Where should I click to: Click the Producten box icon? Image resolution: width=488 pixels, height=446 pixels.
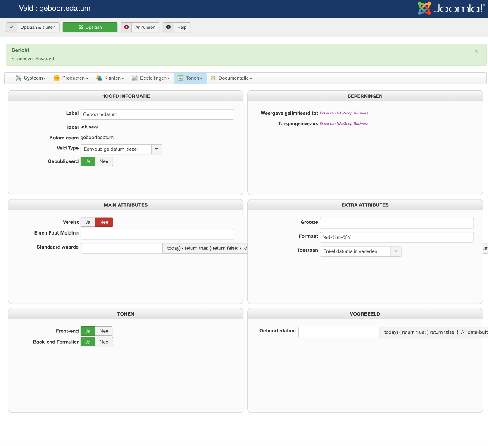(x=56, y=78)
